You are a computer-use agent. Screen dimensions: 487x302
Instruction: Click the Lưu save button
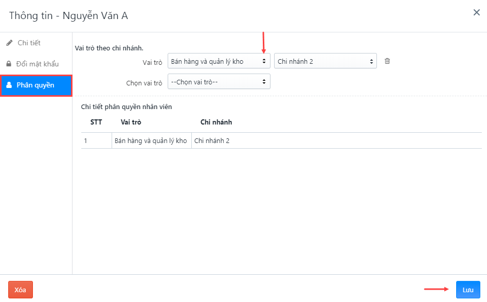(x=468, y=290)
